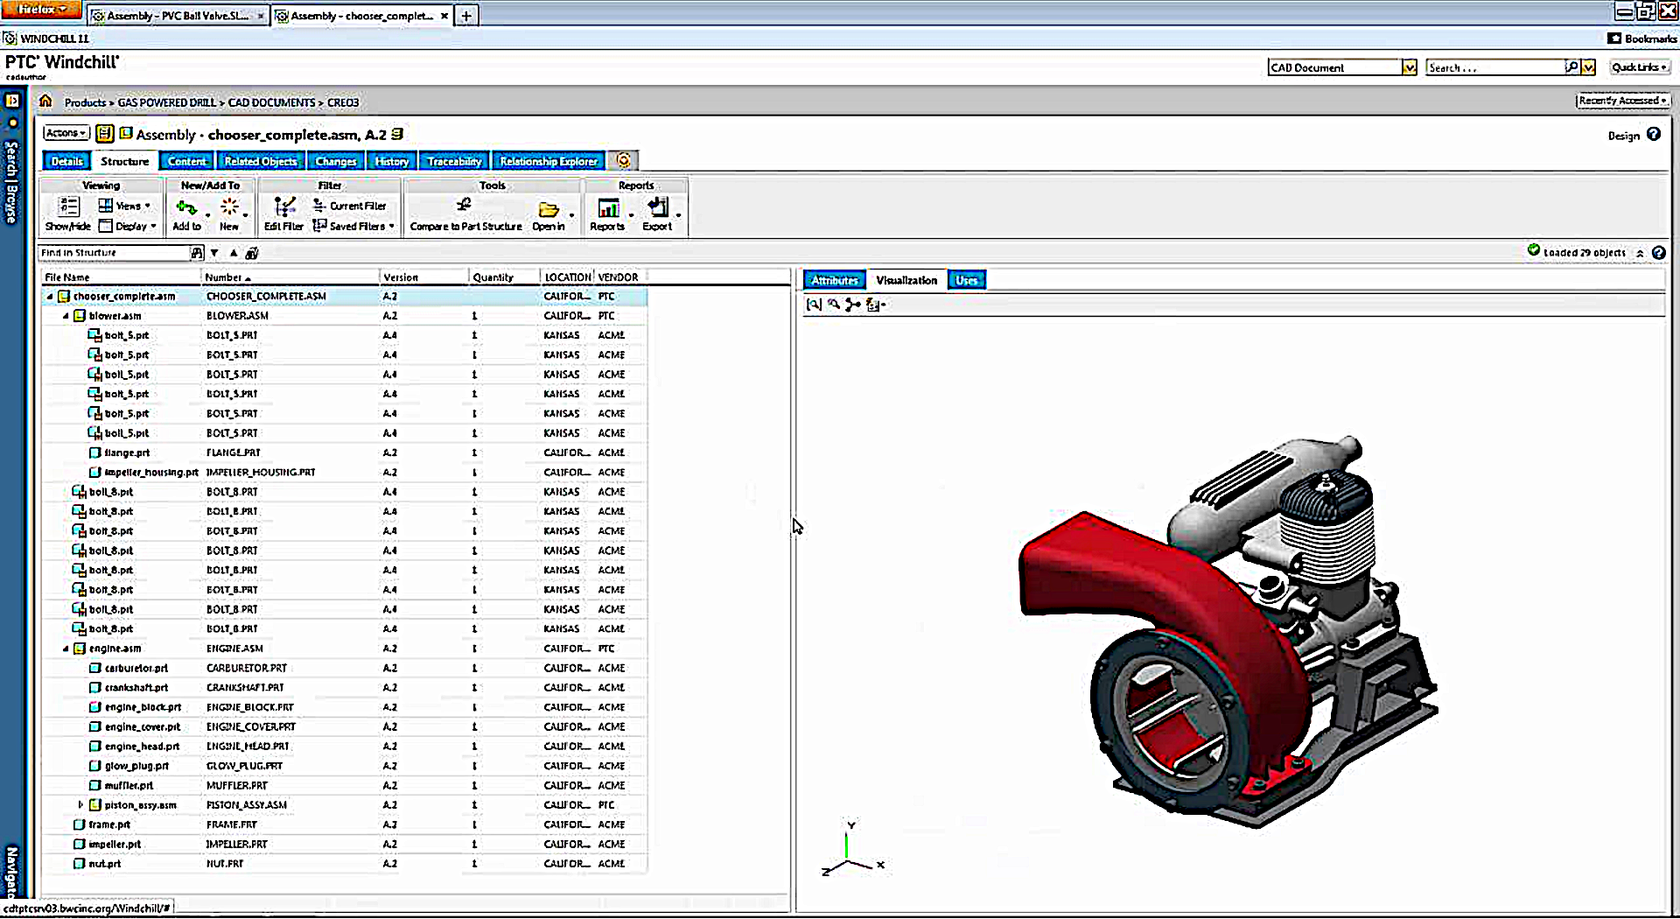Click the Reports chart icon
The height and width of the screenshot is (919, 1680).
tap(608, 207)
